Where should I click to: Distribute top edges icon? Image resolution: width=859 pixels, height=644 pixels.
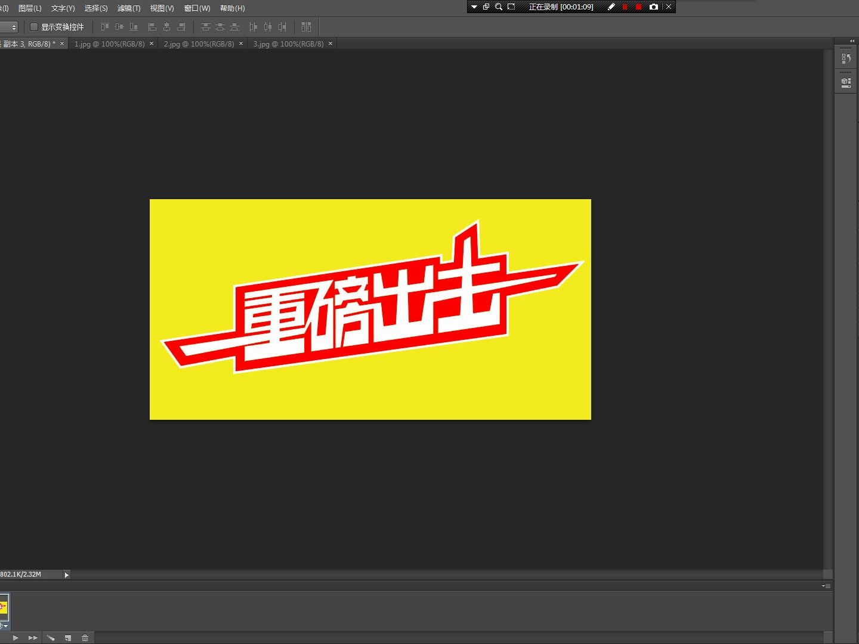pyautogui.click(x=206, y=27)
